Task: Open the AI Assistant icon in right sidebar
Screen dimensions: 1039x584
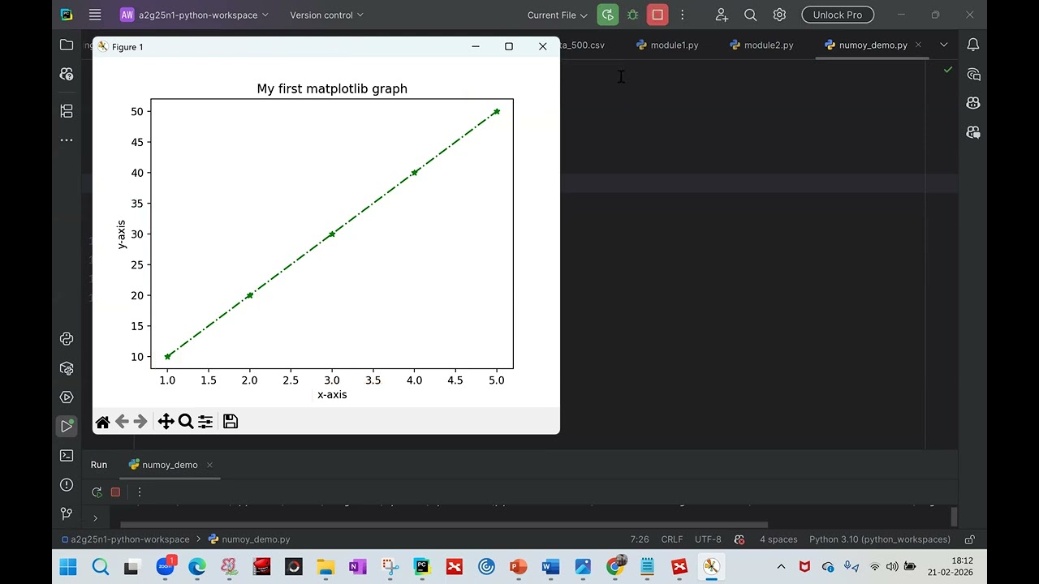Action: click(972, 75)
